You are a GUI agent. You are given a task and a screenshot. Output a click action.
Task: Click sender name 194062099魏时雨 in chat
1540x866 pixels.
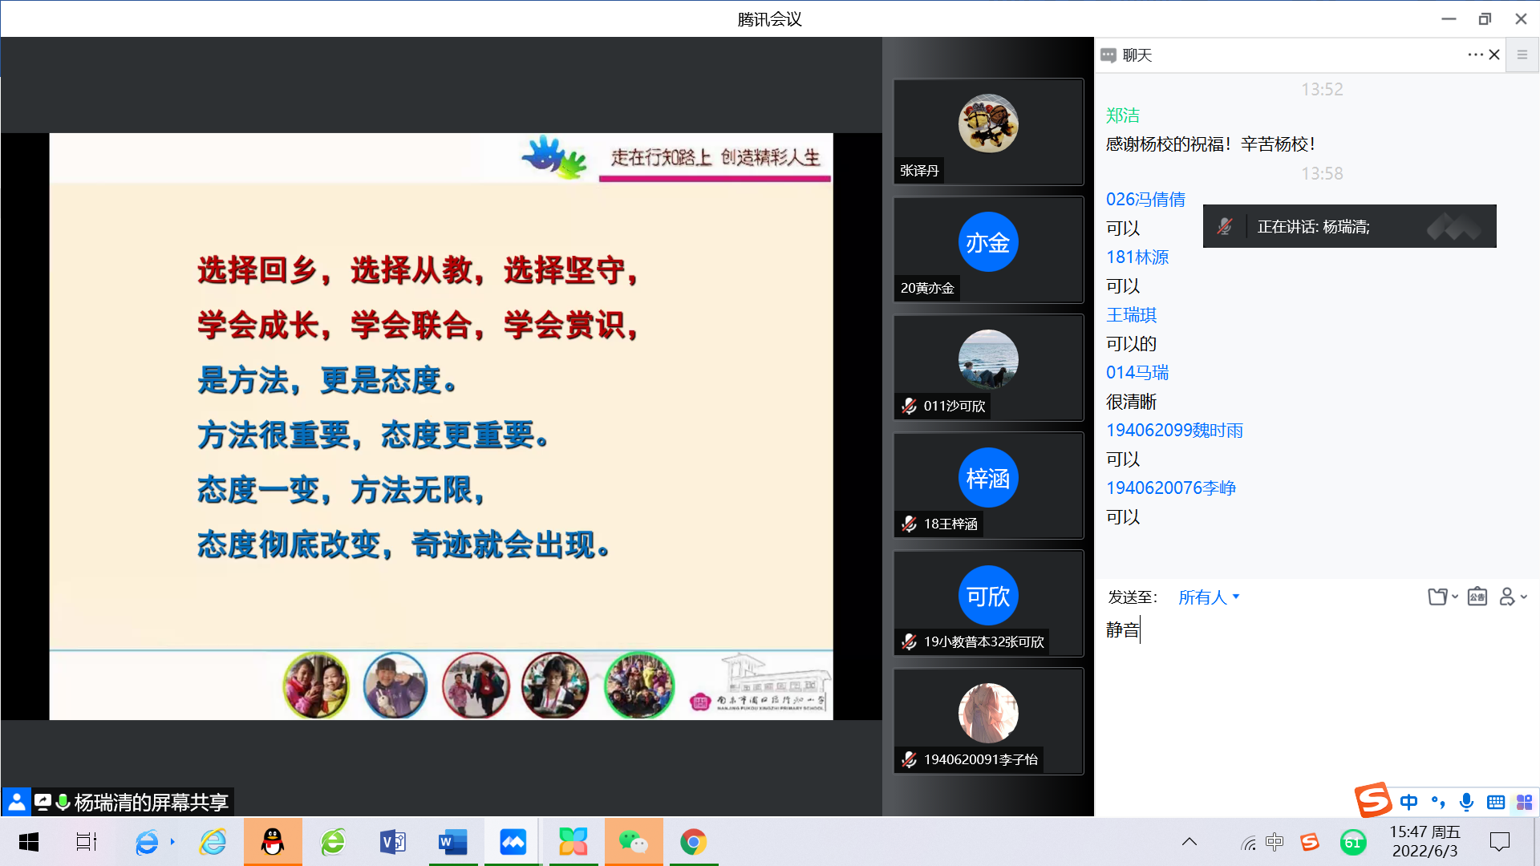(x=1174, y=430)
